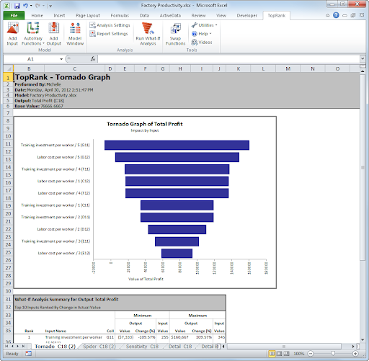Screen dimensions: 369x361
Task: Open the TopRank Videos
Action: click(x=202, y=43)
